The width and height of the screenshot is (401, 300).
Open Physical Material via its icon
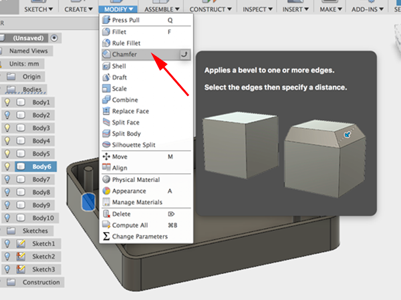[x=106, y=179]
